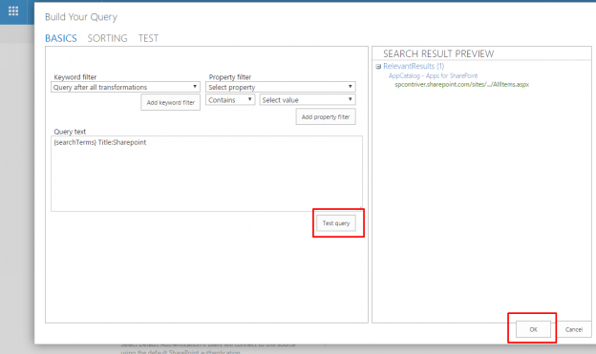Click the Property filter label
This screenshot has width=596, height=354.
pyautogui.click(x=230, y=77)
